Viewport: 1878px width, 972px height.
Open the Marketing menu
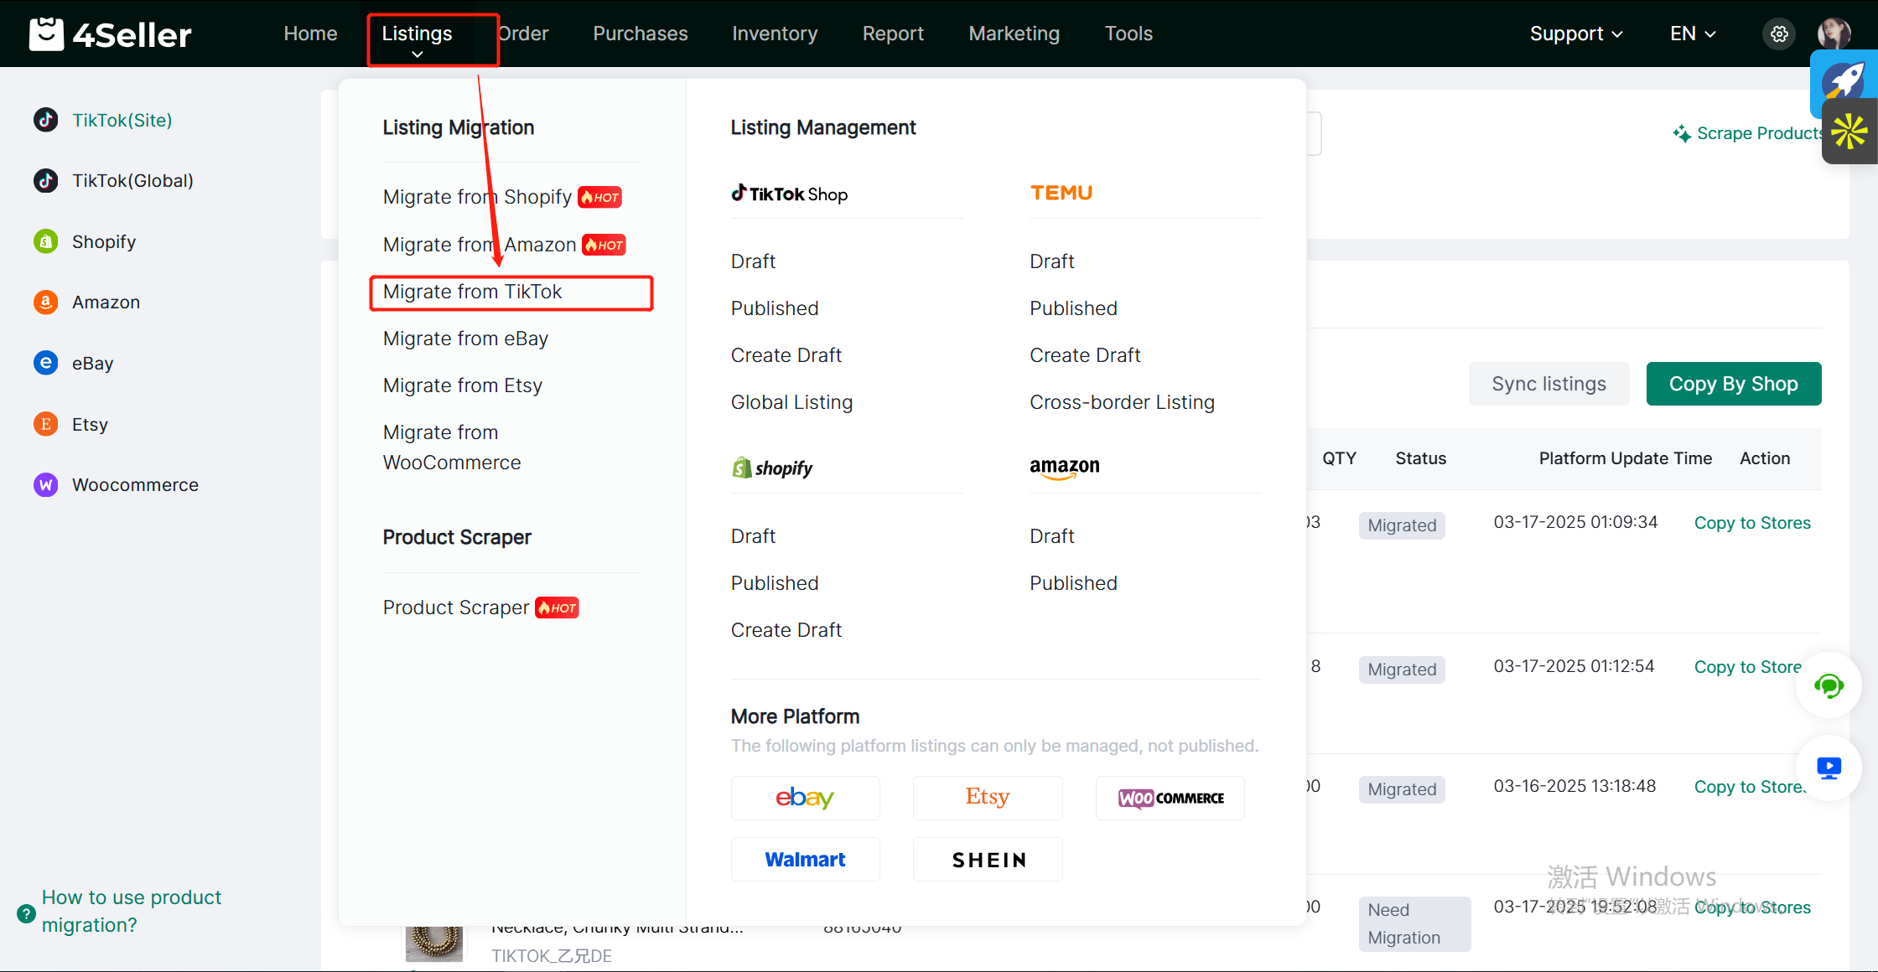(x=1014, y=34)
